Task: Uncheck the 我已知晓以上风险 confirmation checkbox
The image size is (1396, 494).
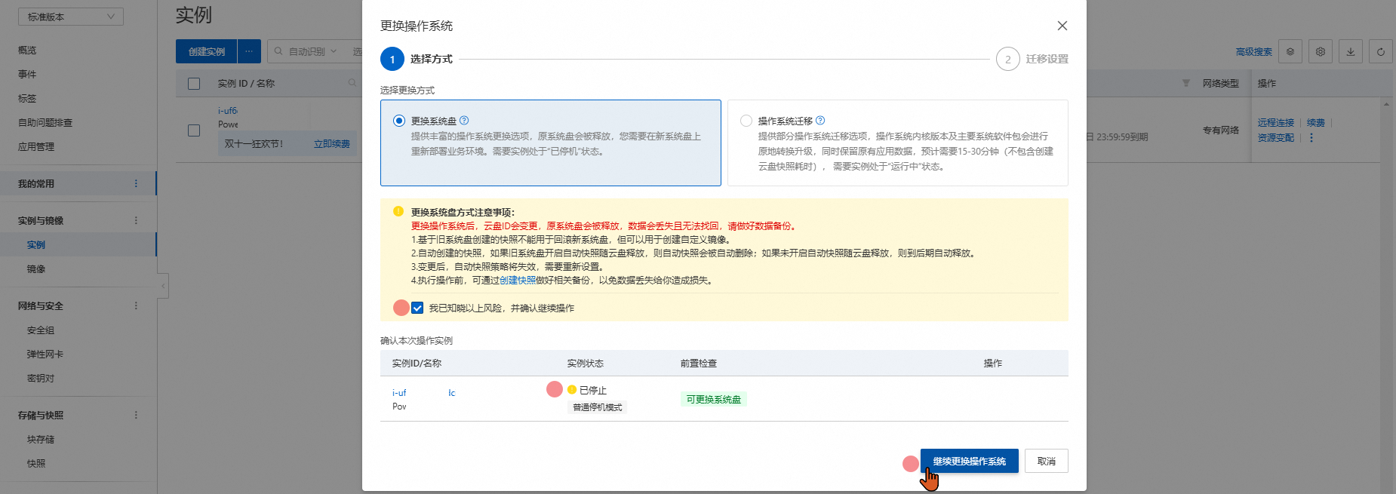Action: (417, 308)
